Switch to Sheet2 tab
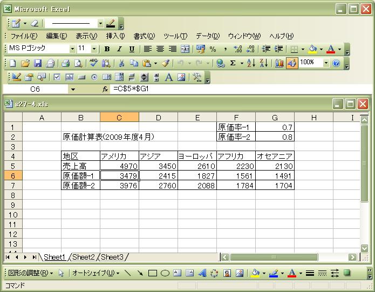 (84, 257)
